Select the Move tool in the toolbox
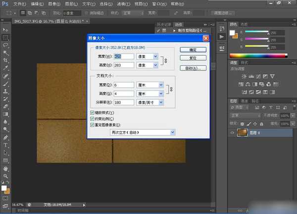 (x=6, y=30)
